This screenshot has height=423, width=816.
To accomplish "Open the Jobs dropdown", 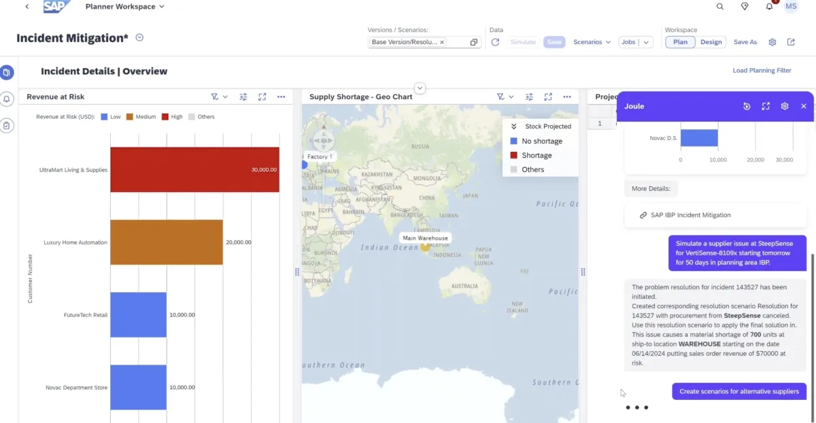I will [x=635, y=42].
